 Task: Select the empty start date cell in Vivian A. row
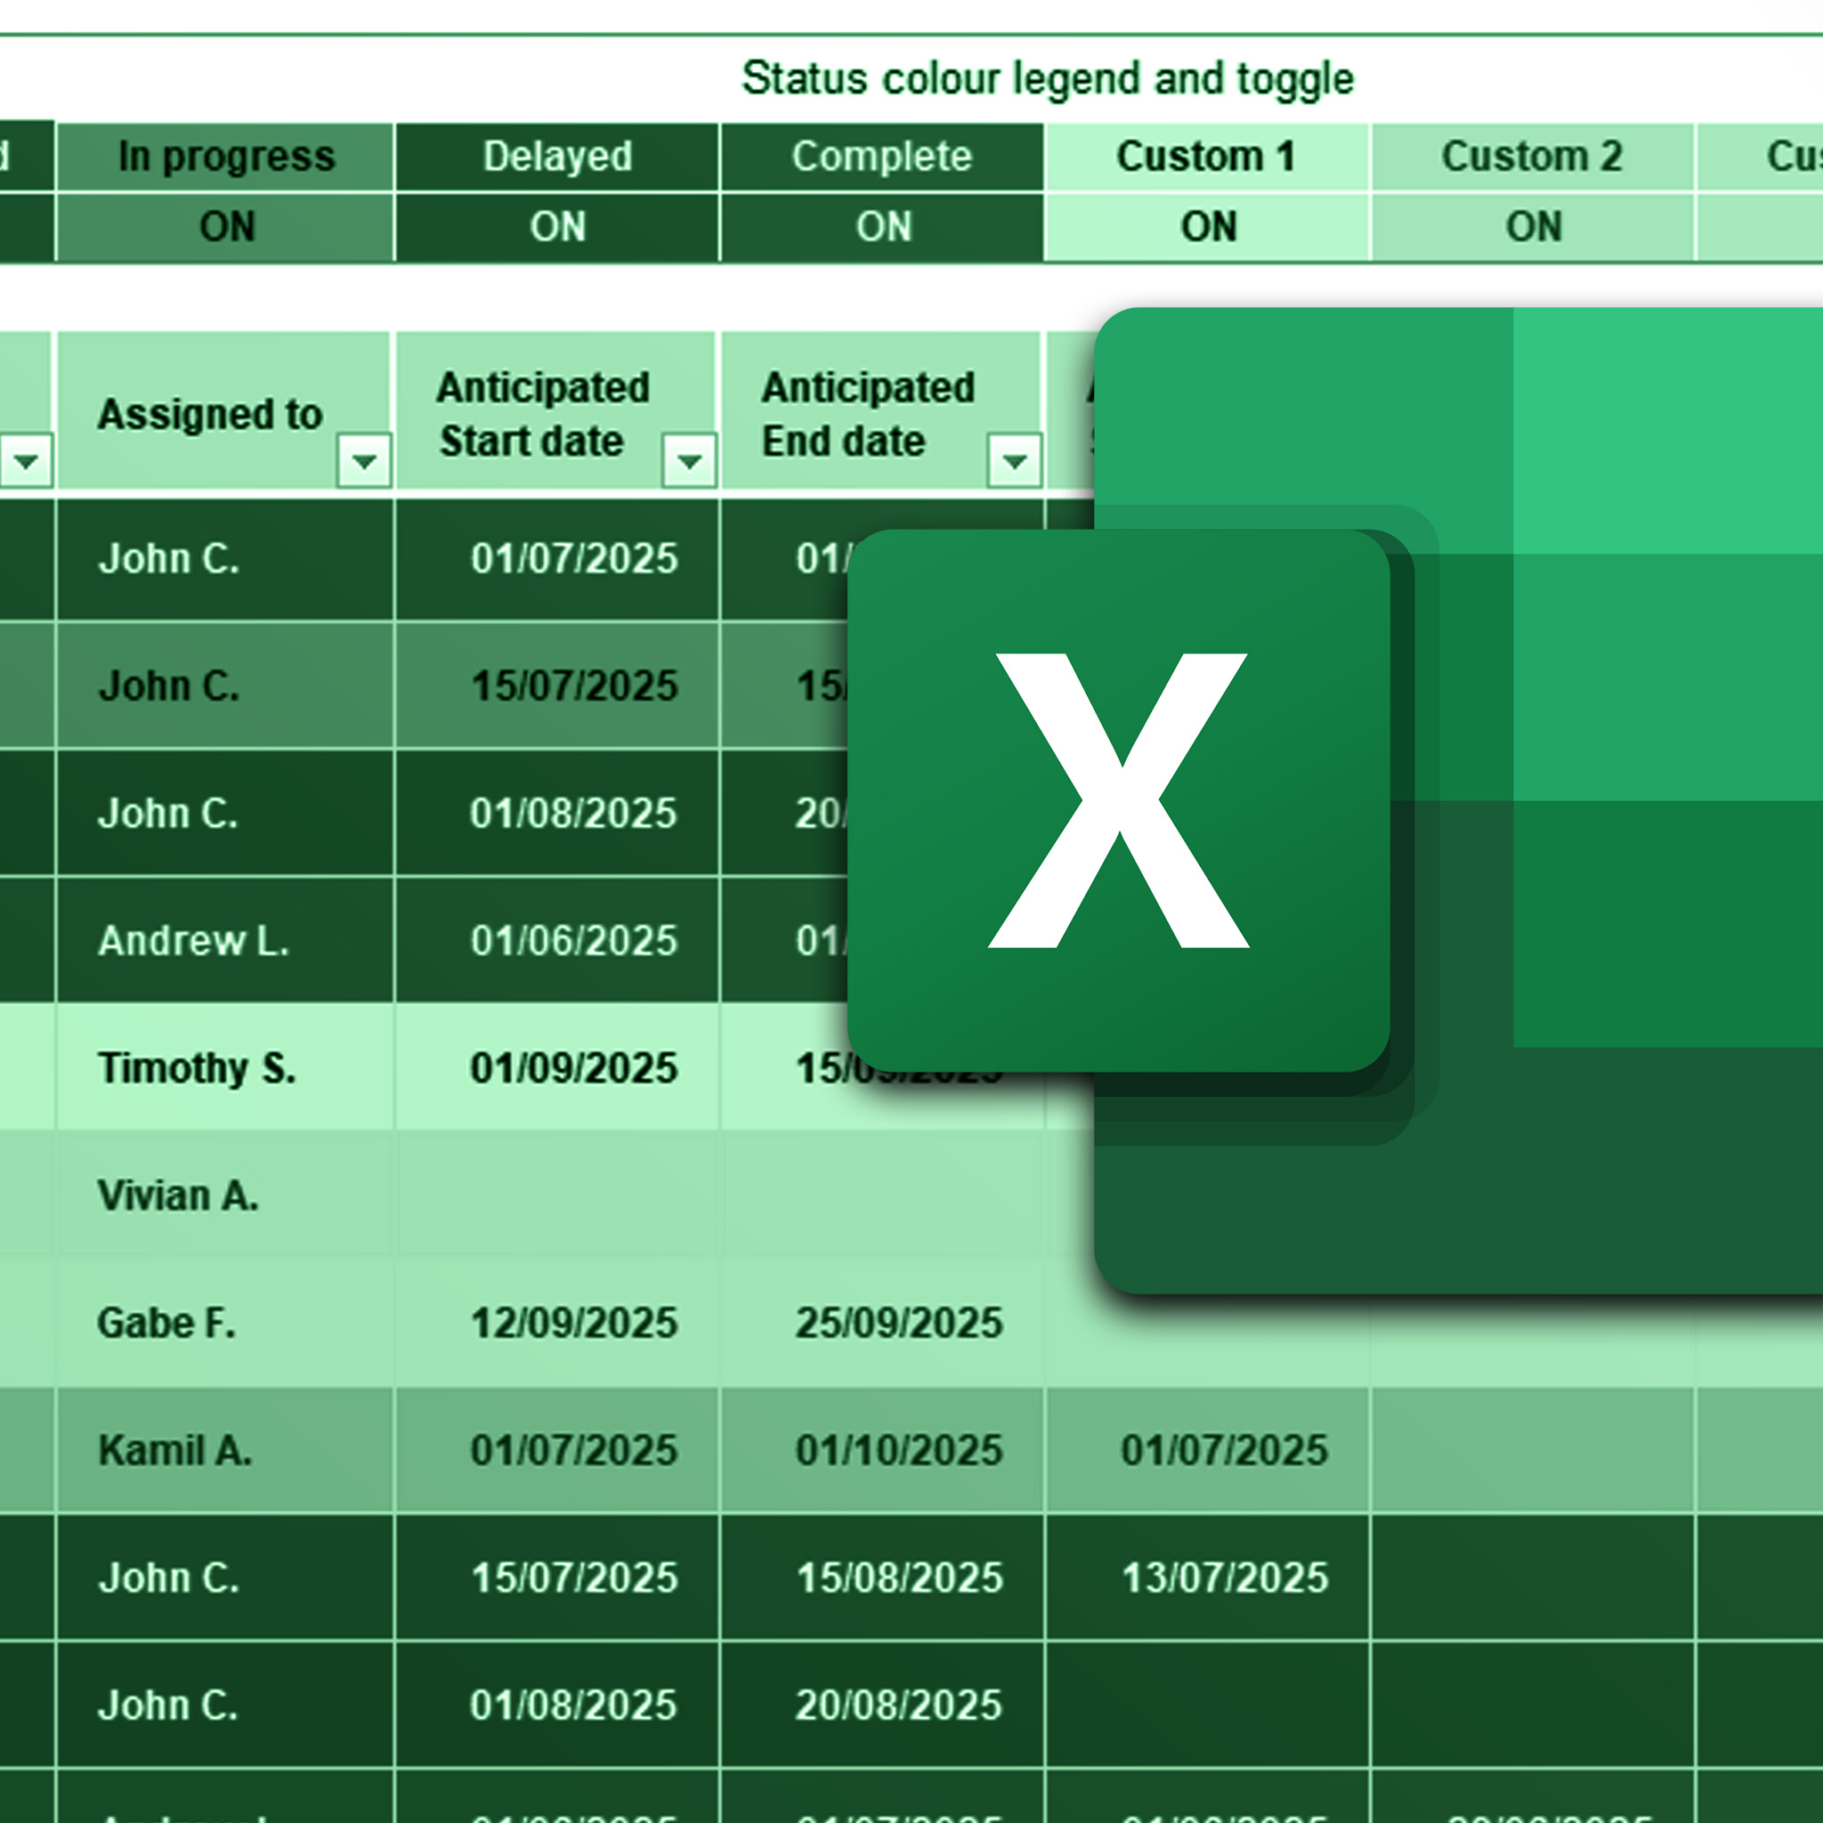click(557, 1195)
